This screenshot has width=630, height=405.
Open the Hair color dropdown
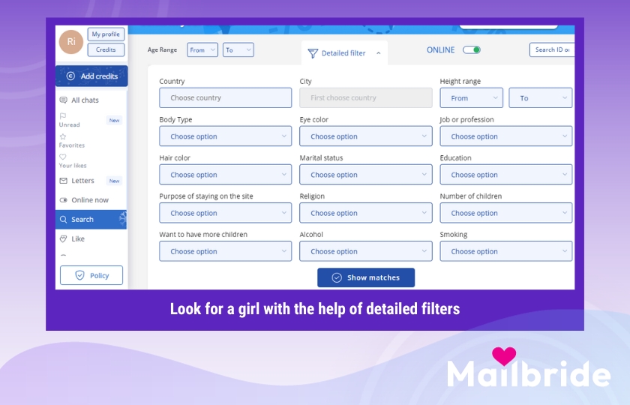tap(226, 174)
